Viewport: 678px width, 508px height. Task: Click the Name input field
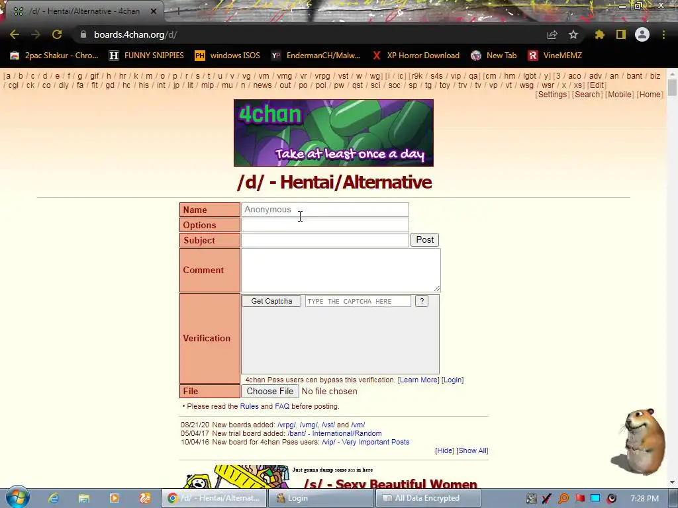pos(324,210)
